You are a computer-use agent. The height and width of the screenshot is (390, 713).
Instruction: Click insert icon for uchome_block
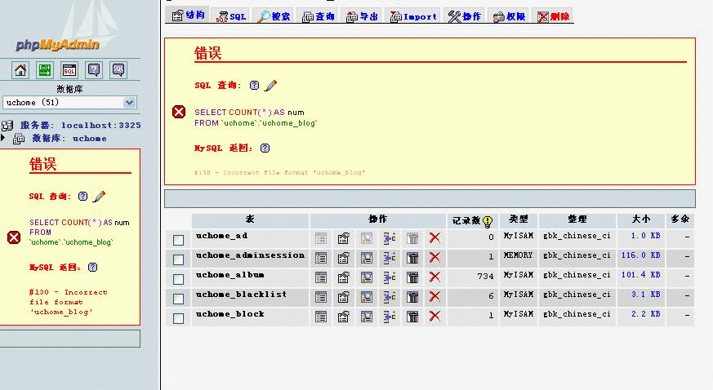coord(390,317)
